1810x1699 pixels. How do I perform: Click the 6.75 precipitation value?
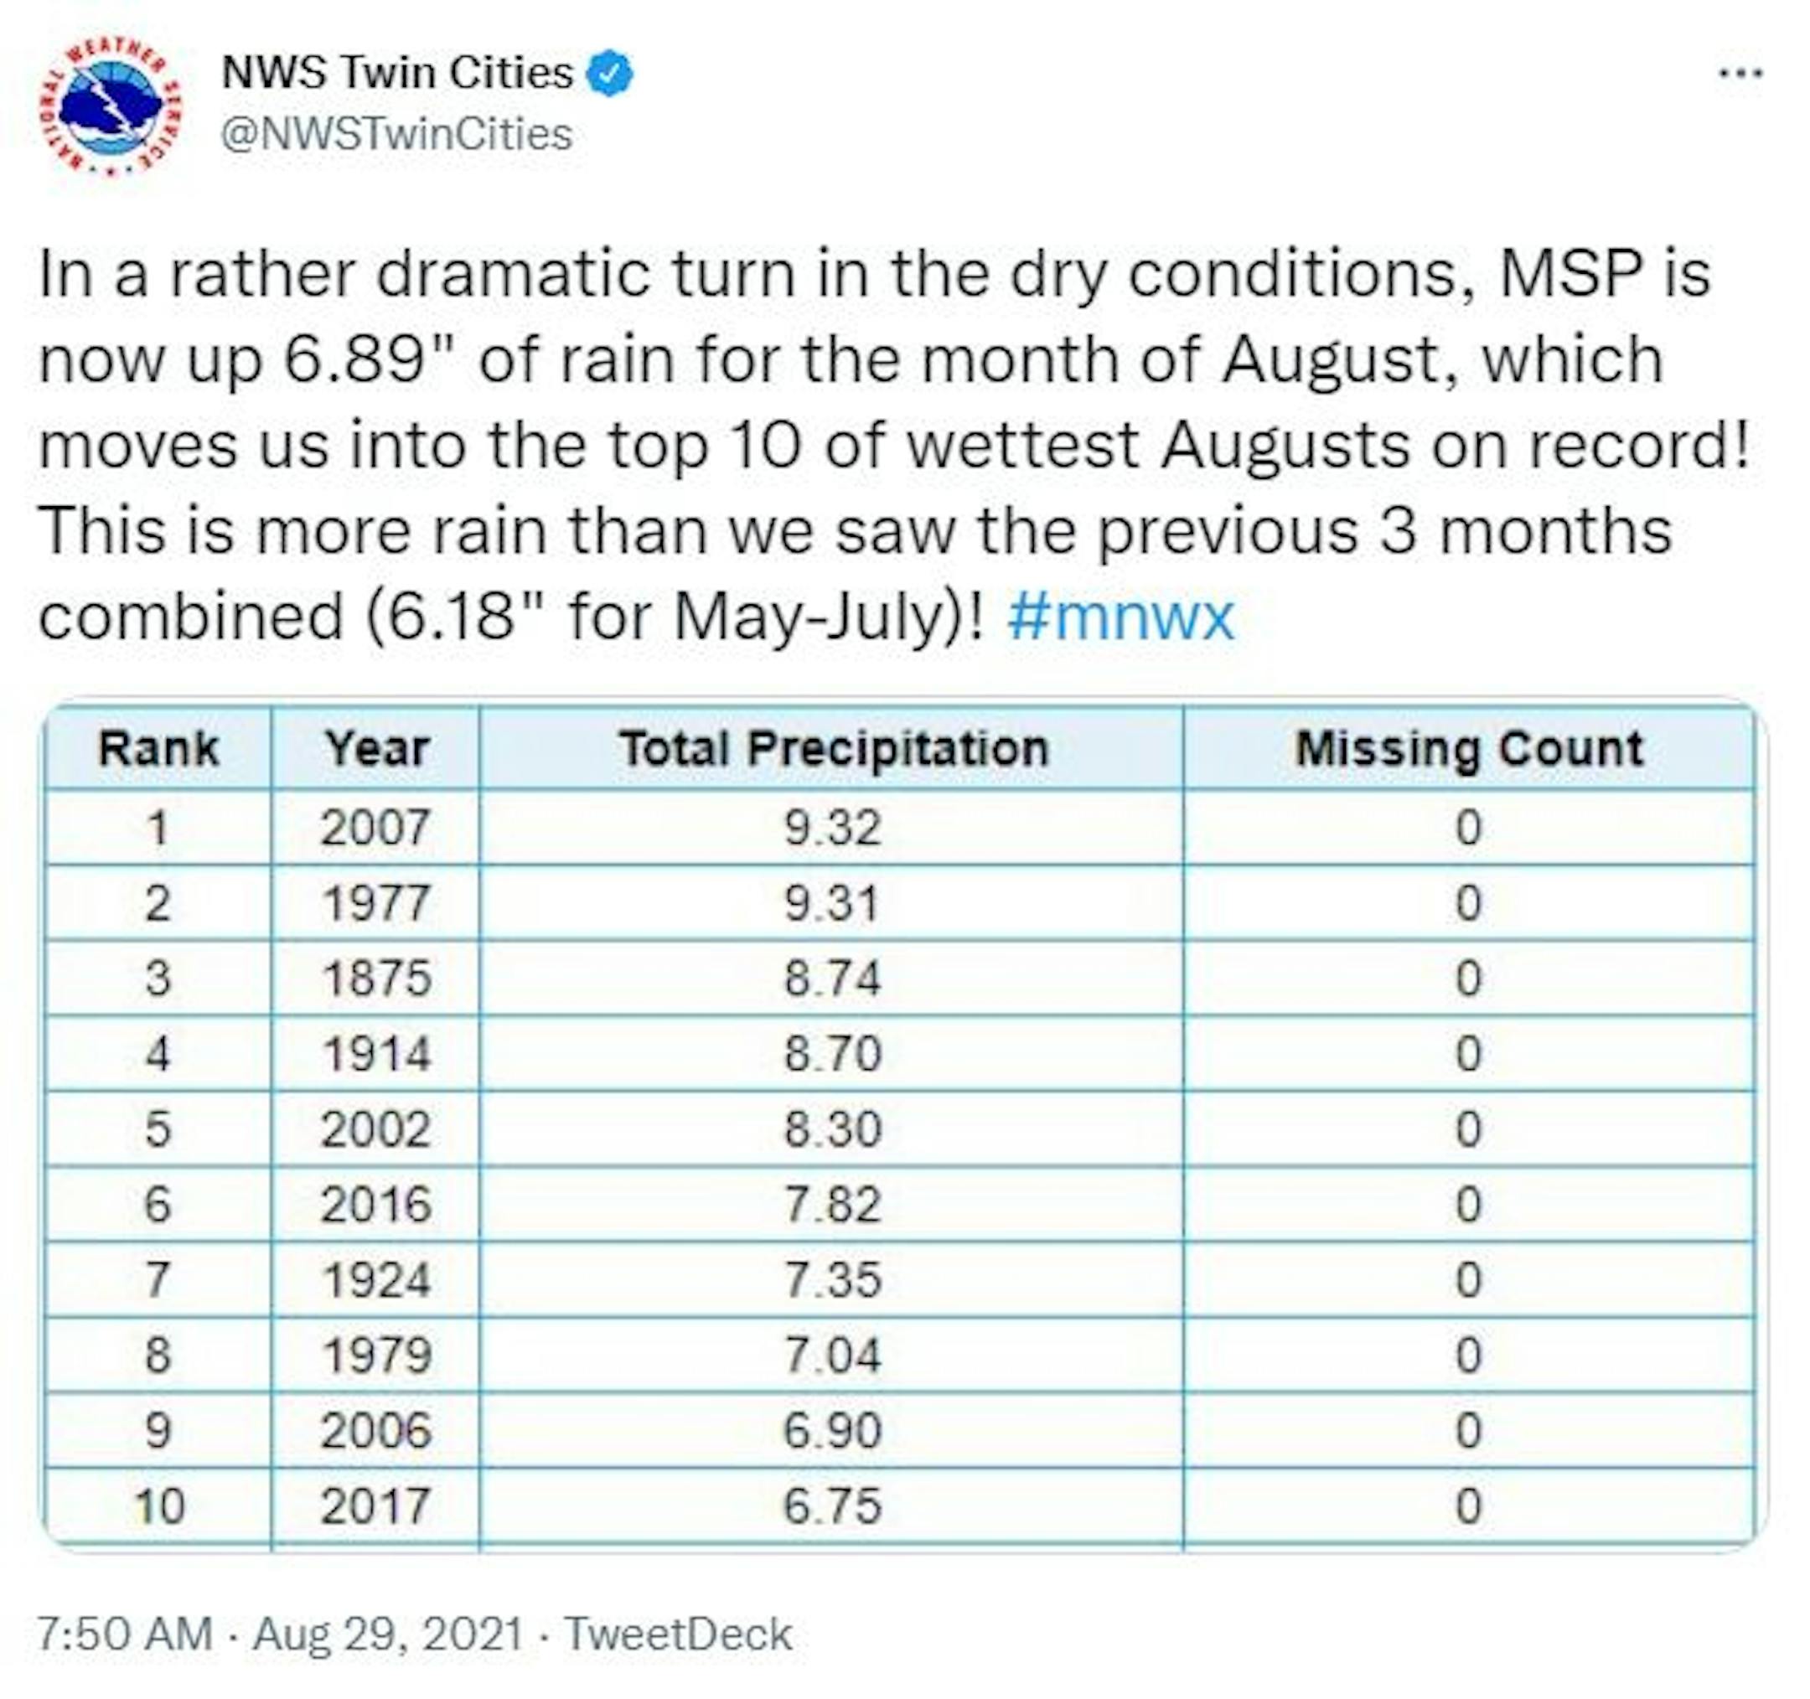[x=832, y=1505]
